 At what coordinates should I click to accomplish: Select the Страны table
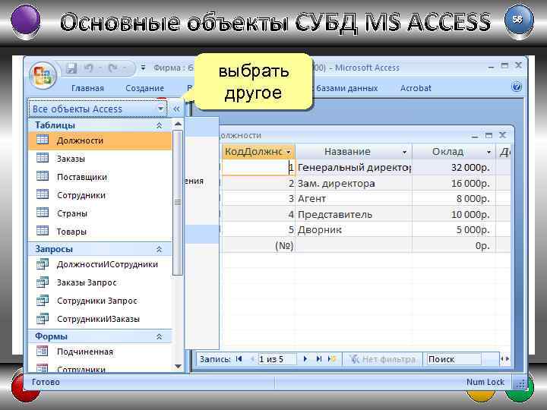pyautogui.click(x=100, y=213)
